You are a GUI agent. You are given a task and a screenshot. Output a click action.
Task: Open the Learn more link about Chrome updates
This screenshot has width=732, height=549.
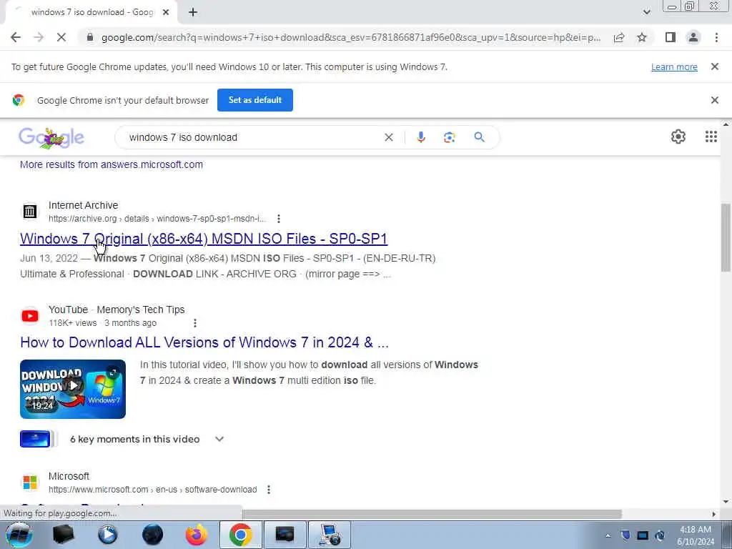point(674,66)
